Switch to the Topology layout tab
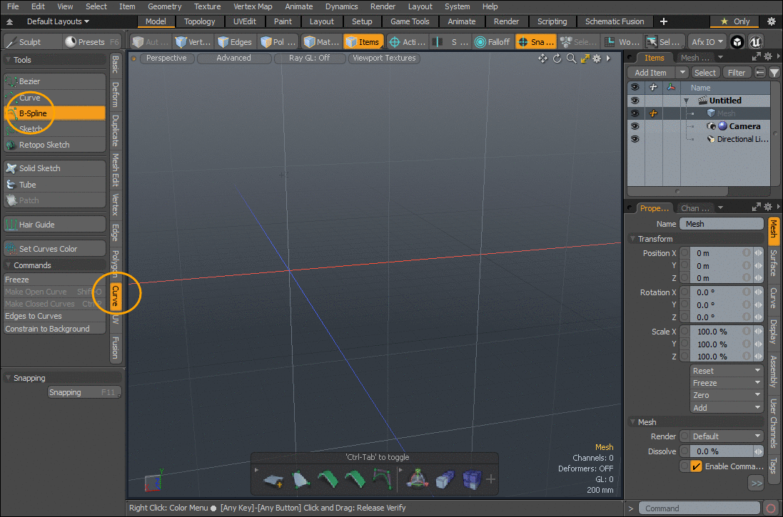783x517 pixels. (199, 21)
